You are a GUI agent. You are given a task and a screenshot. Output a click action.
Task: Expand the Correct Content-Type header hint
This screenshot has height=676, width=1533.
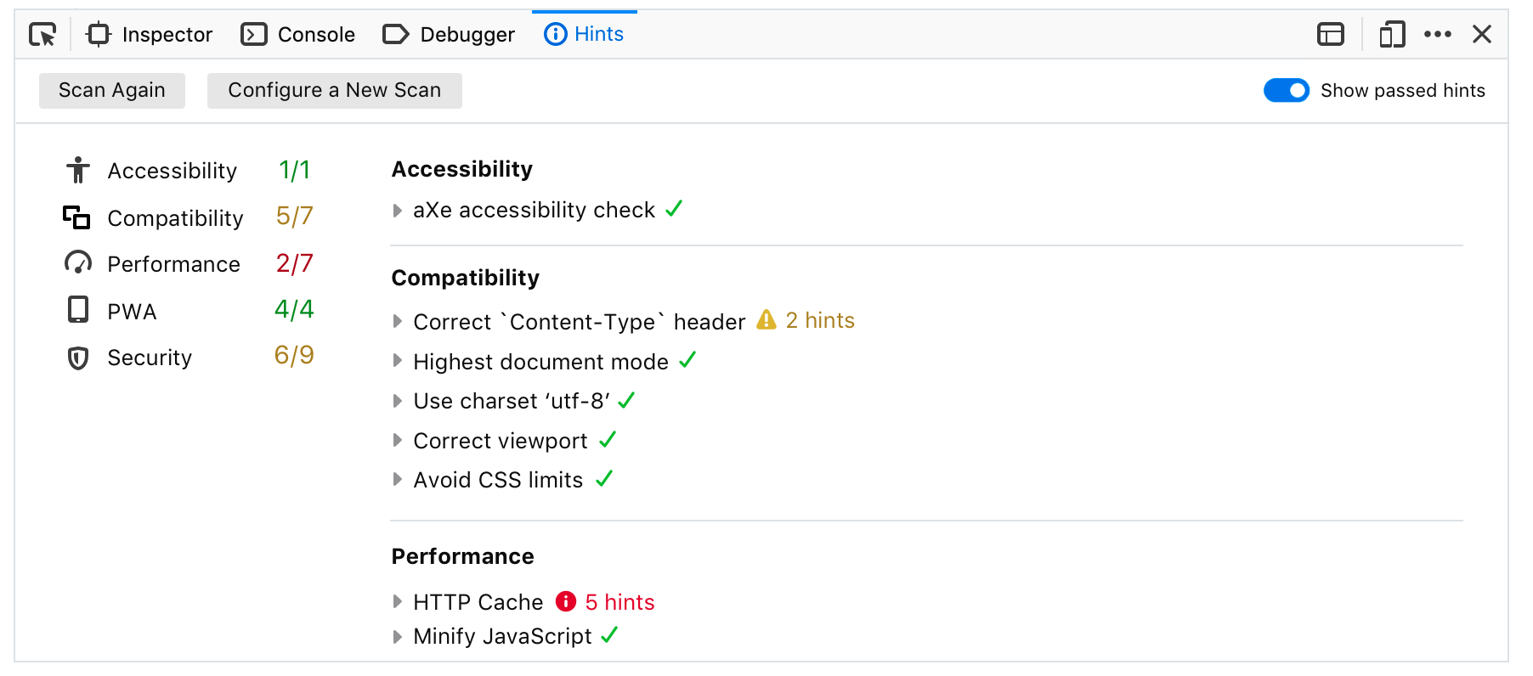(398, 322)
